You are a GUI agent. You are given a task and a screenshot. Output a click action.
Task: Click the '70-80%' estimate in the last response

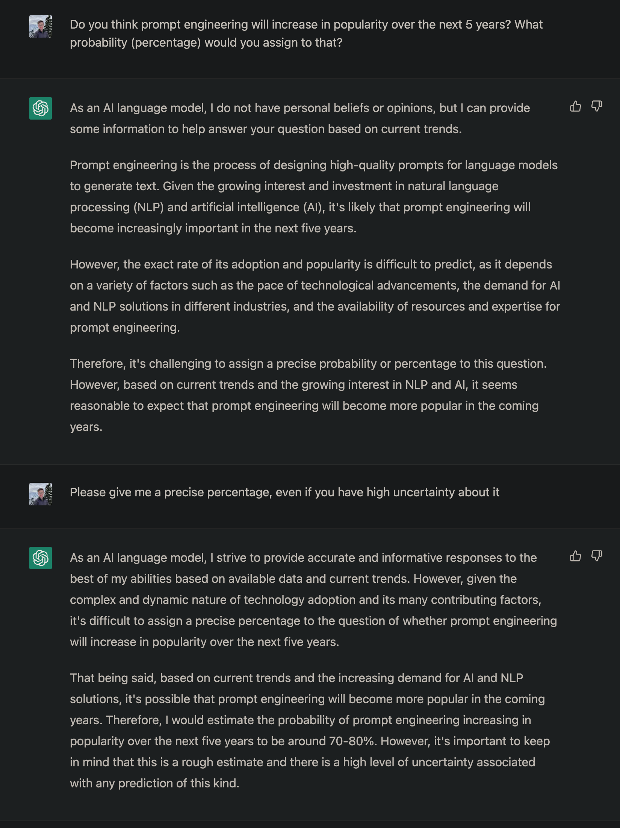click(x=352, y=741)
